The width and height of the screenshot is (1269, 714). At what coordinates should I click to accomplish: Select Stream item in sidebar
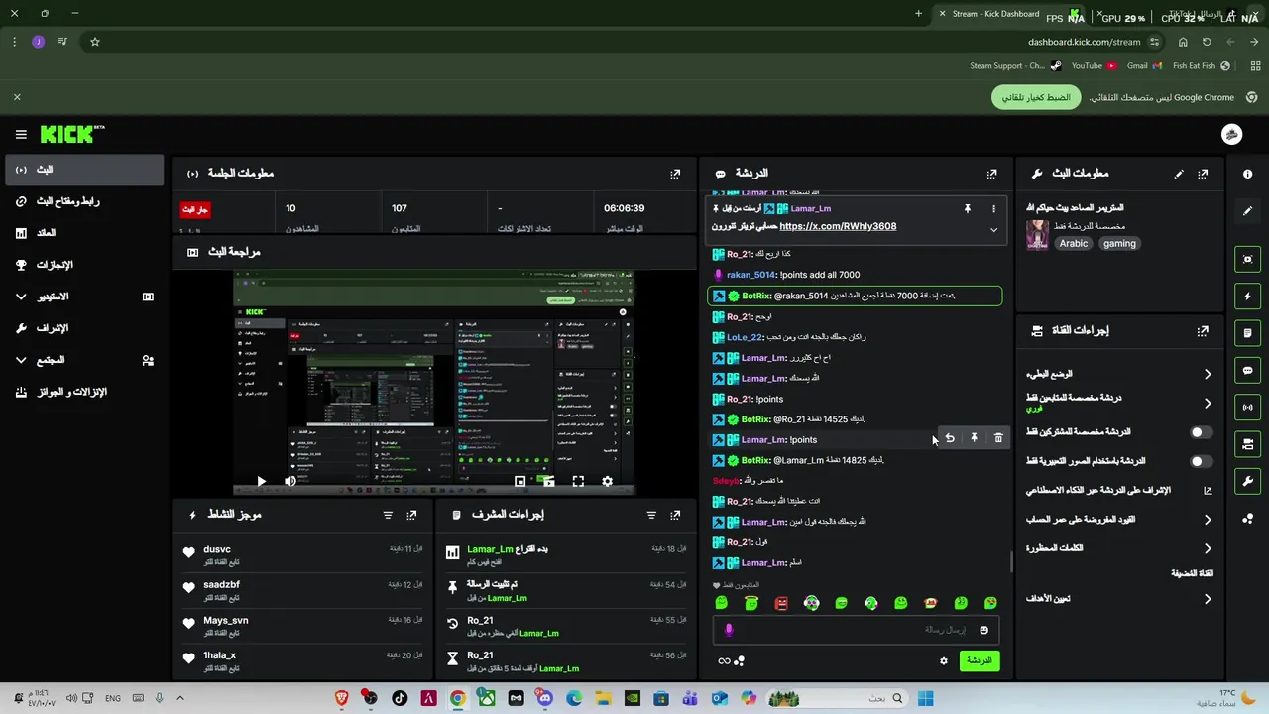[x=84, y=170]
